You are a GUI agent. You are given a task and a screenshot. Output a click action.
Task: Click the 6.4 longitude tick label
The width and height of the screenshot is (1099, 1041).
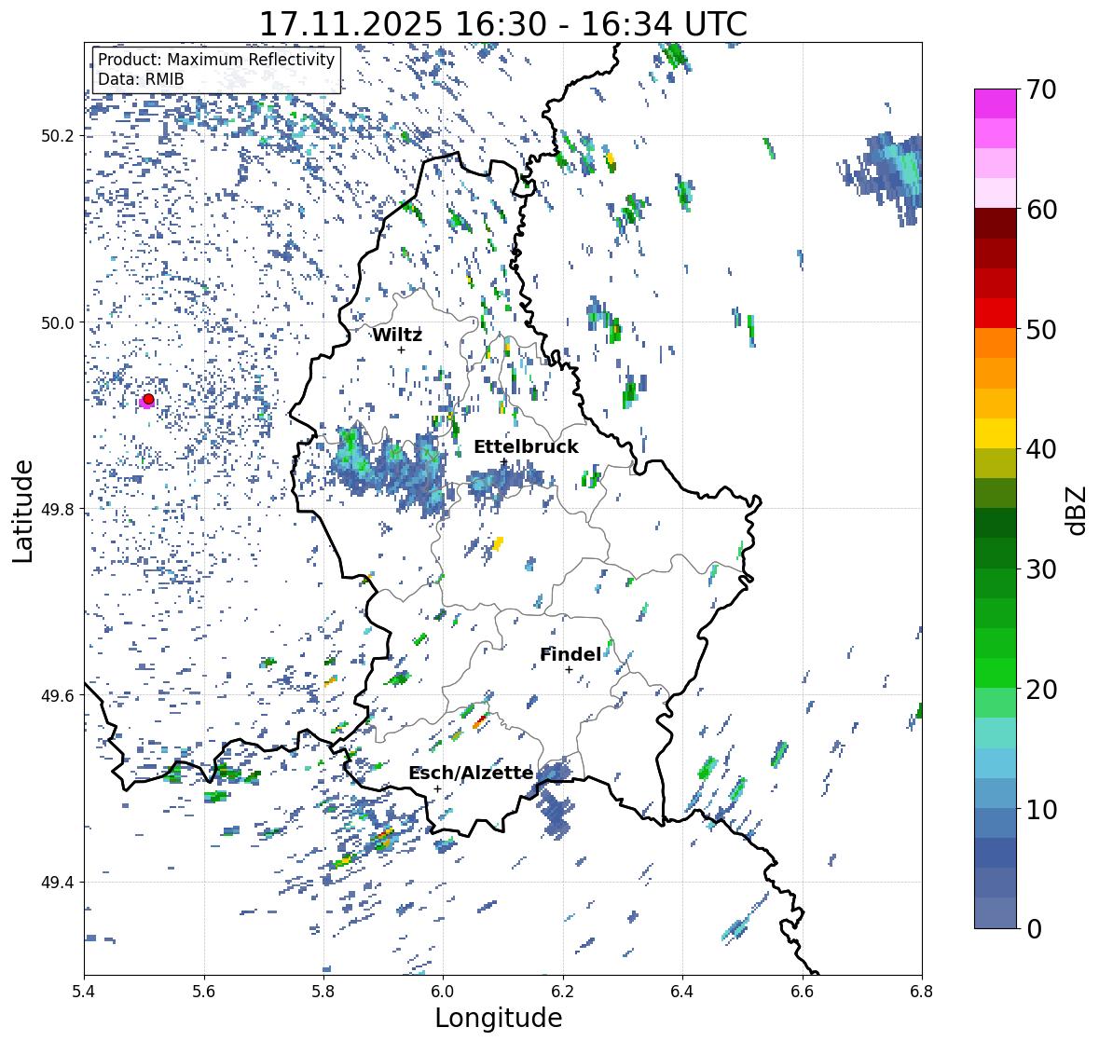coord(682,991)
